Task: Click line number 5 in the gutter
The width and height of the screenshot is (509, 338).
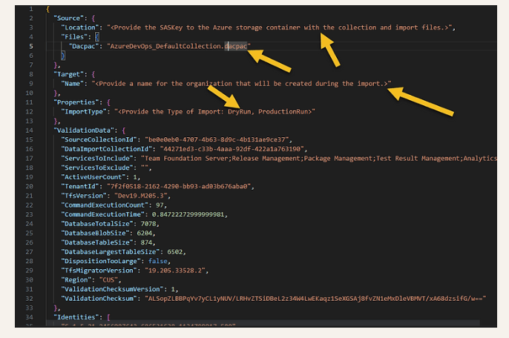Action: click(x=31, y=47)
